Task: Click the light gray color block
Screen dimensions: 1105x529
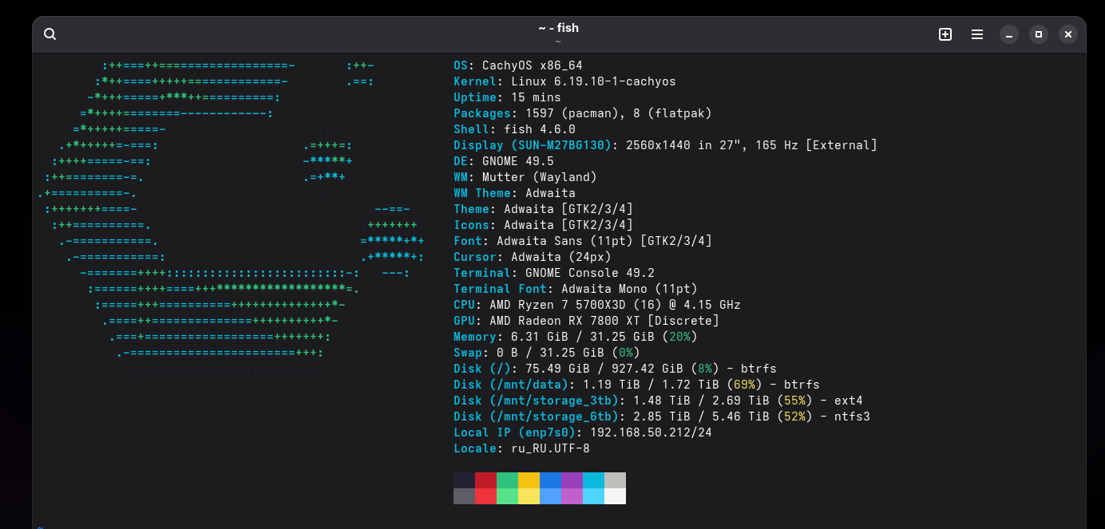Action: pyautogui.click(x=615, y=480)
